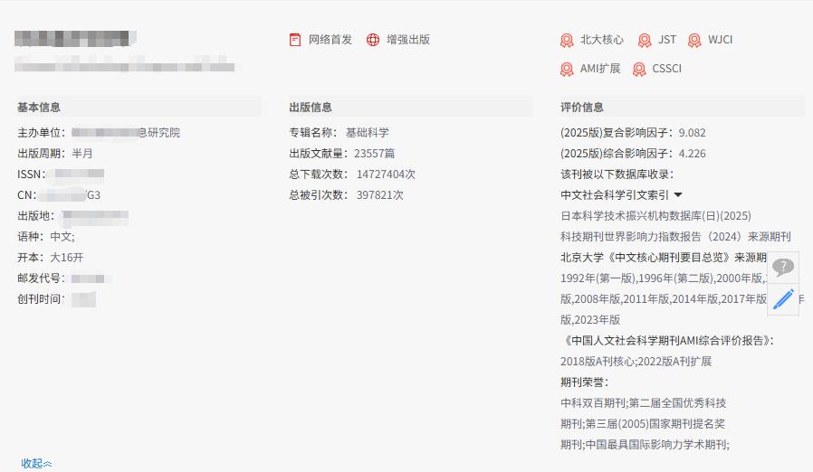Click the 专辑名称 value 基础科学

click(367, 133)
